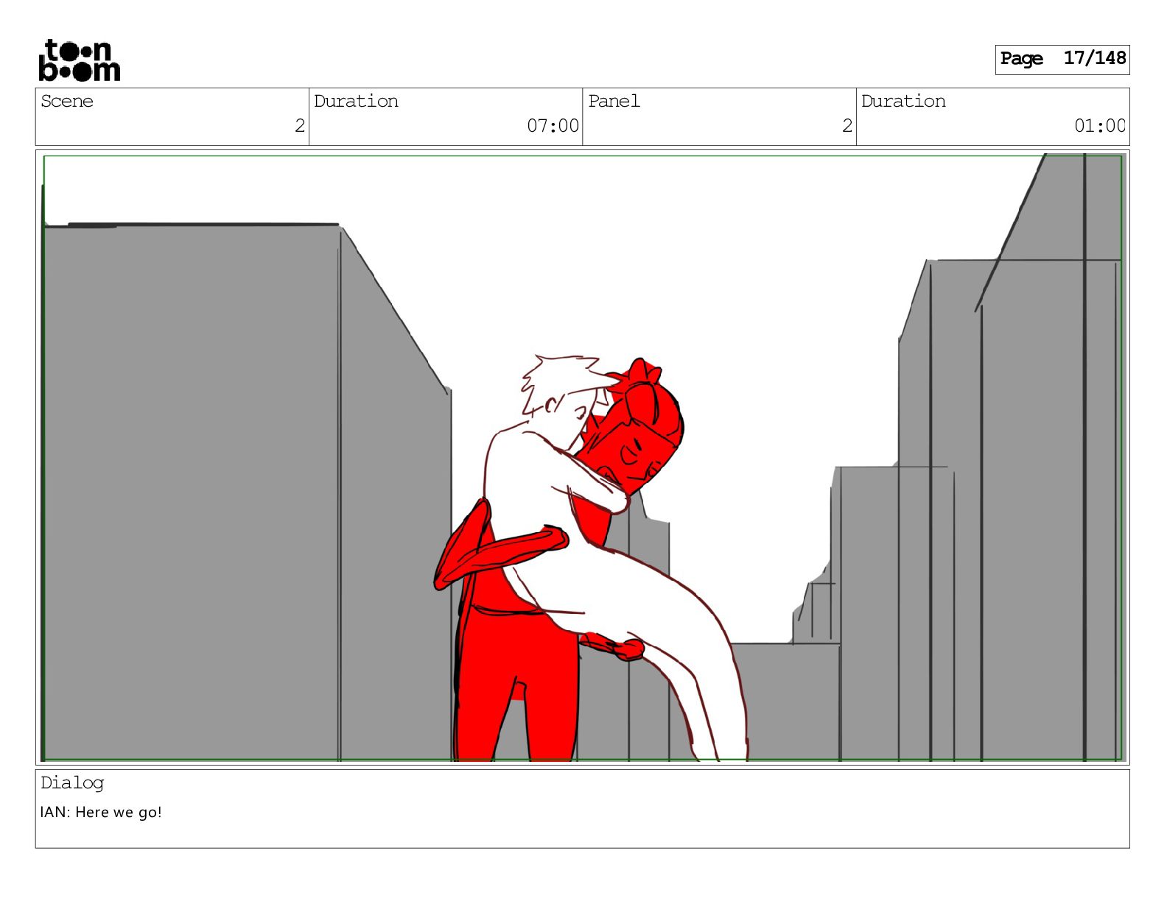The width and height of the screenshot is (1167, 901).
Task: Select the Panel label
Action: tap(614, 101)
